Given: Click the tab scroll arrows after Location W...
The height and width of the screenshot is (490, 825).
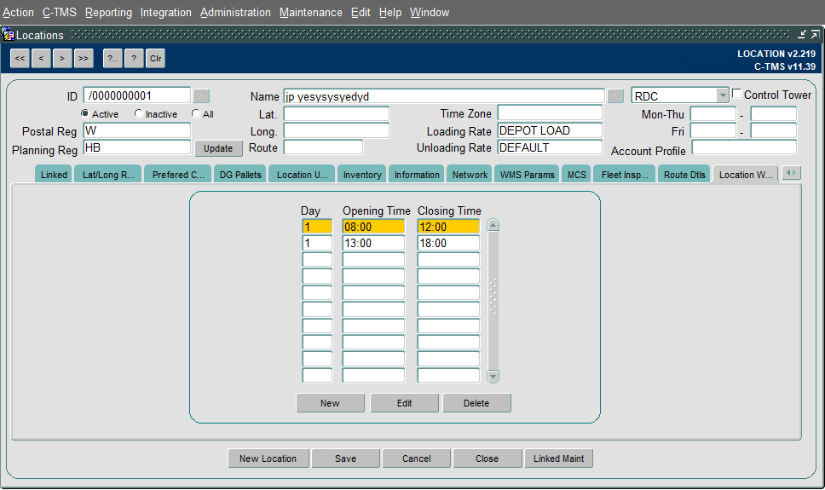Looking at the screenshot, I should (x=791, y=173).
